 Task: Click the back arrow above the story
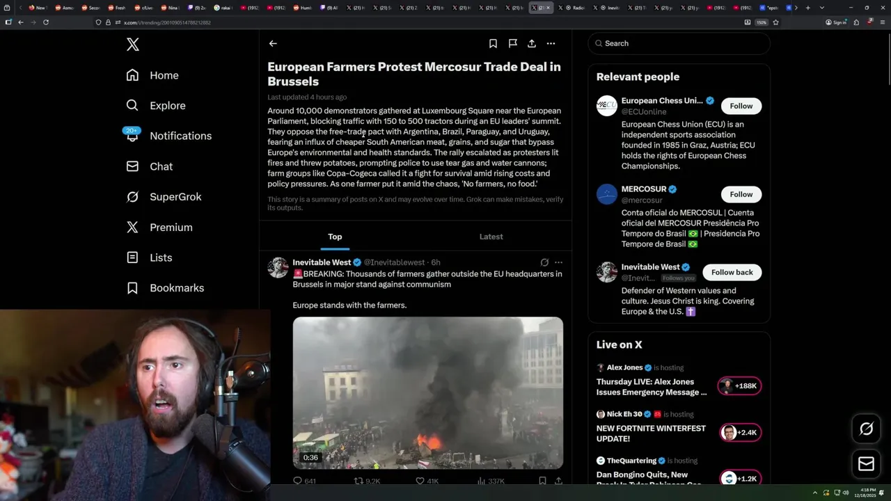273,43
